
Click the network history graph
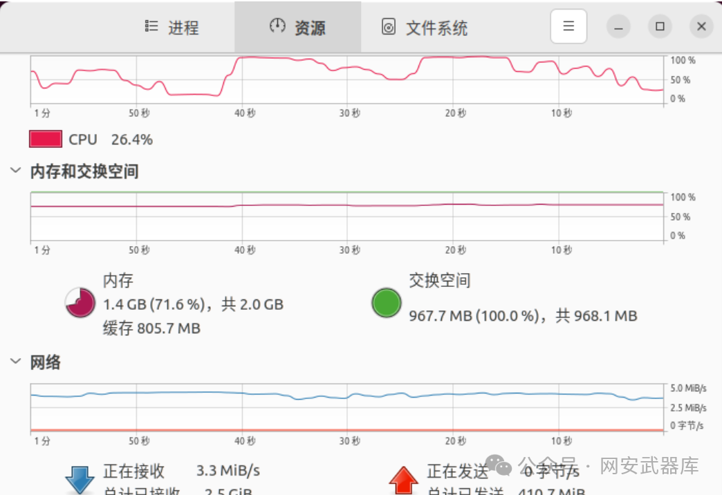pos(346,407)
